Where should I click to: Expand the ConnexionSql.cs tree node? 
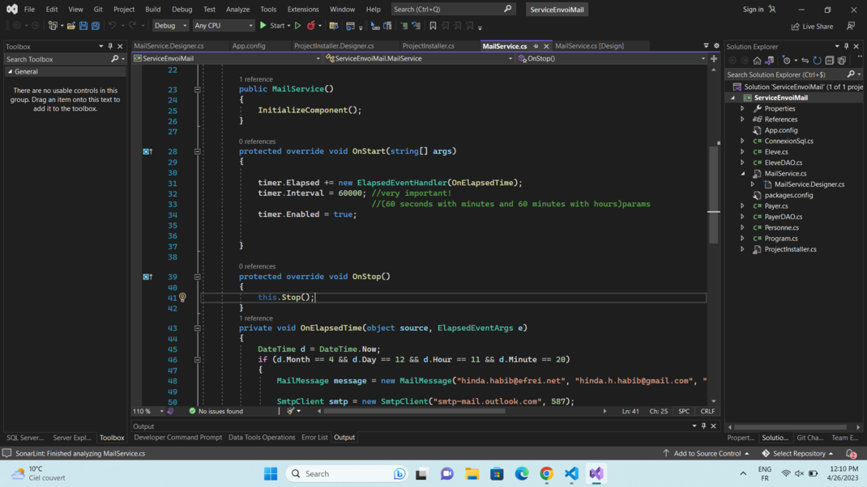742,141
